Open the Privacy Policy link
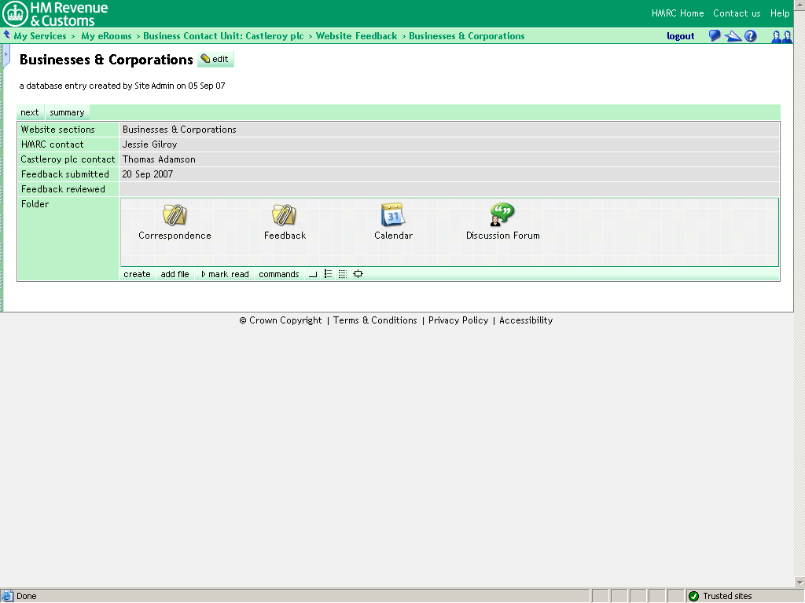 pyautogui.click(x=458, y=320)
